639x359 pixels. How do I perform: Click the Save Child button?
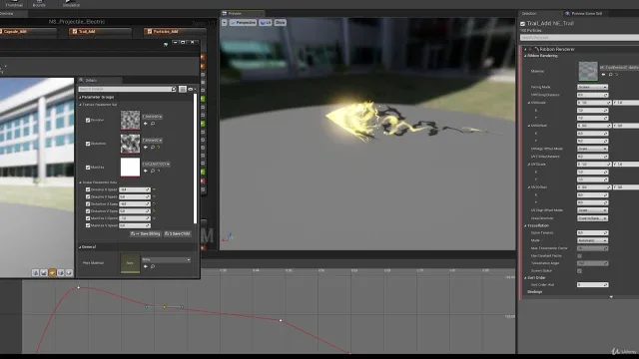[178, 233]
